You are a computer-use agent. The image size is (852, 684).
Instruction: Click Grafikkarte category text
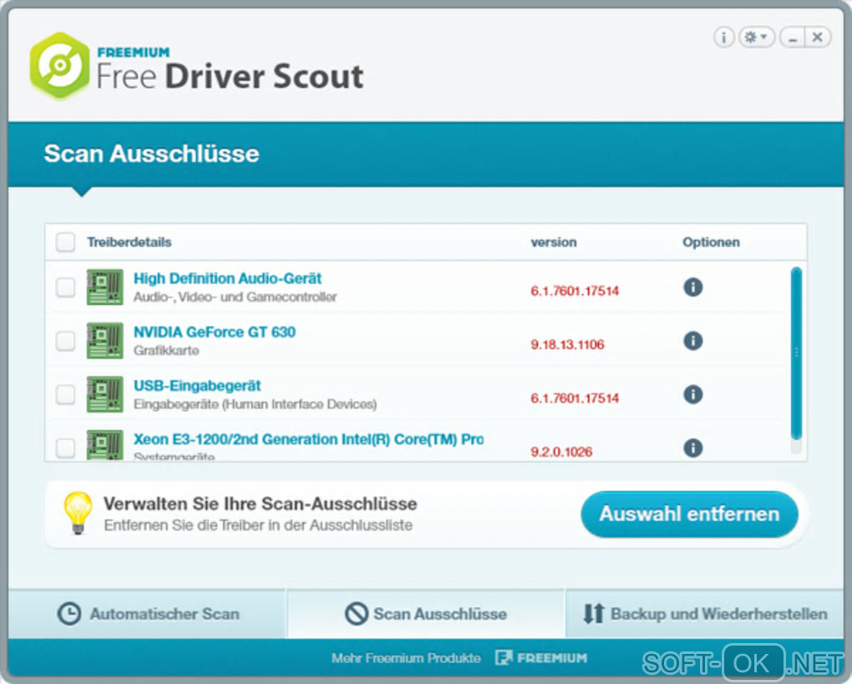(x=166, y=351)
